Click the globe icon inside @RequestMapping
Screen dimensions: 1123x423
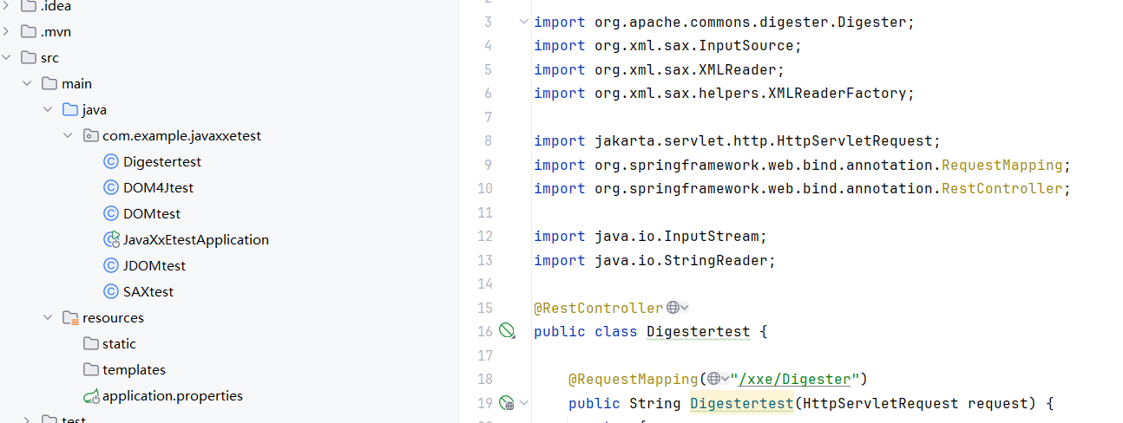tap(713, 379)
